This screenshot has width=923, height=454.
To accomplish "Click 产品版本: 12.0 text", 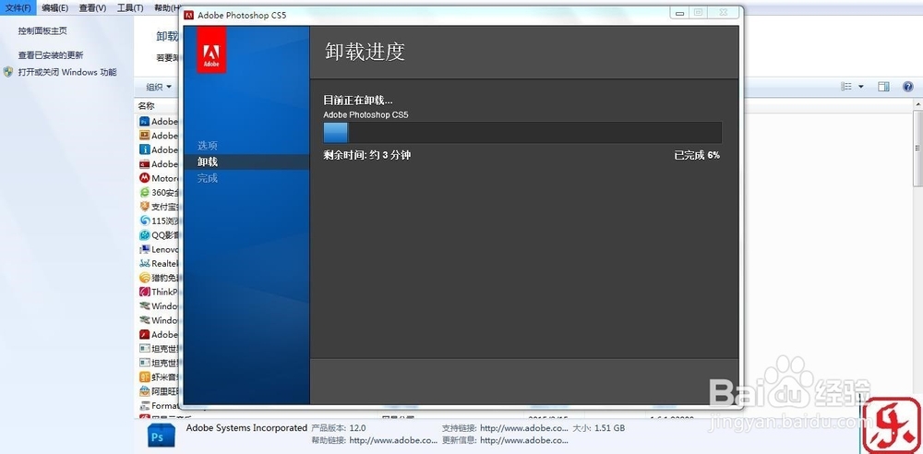I will 338,428.
